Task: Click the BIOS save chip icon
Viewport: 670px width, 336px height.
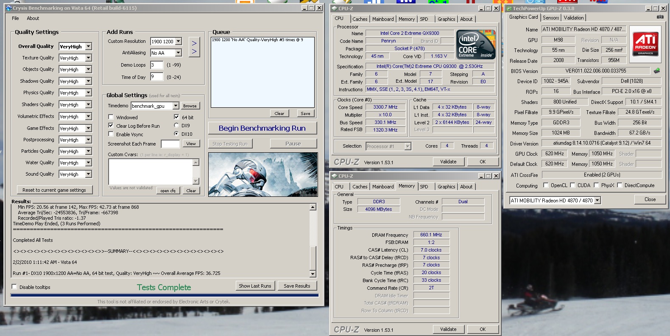Action: tap(657, 71)
